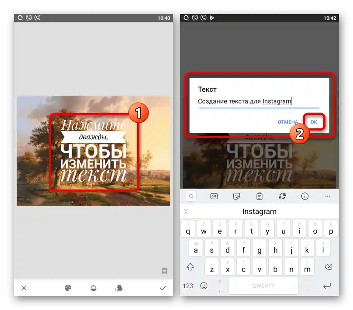
Task: Tap the a key
Action: (x=196, y=248)
